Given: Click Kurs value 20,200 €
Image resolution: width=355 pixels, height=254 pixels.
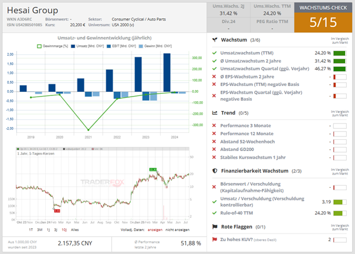Looking at the screenshot, I should 77,25.
